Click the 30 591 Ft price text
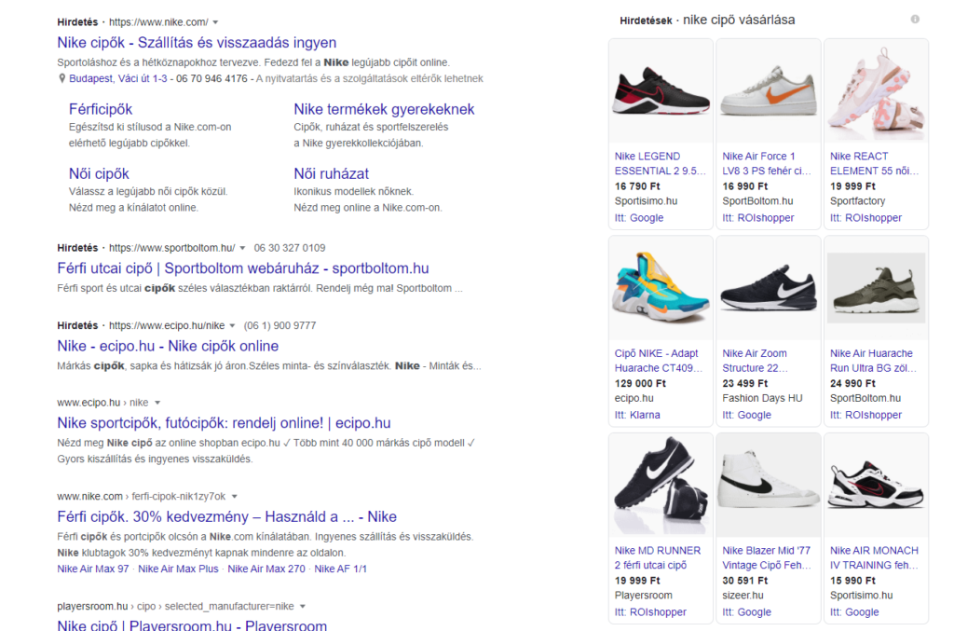Viewport: 954px width, 631px height. pos(744,581)
